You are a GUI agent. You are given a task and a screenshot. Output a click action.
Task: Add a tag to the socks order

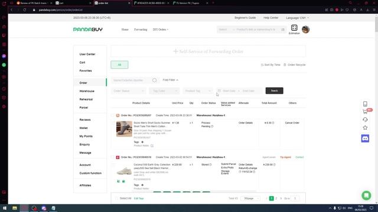coord(142,142)
